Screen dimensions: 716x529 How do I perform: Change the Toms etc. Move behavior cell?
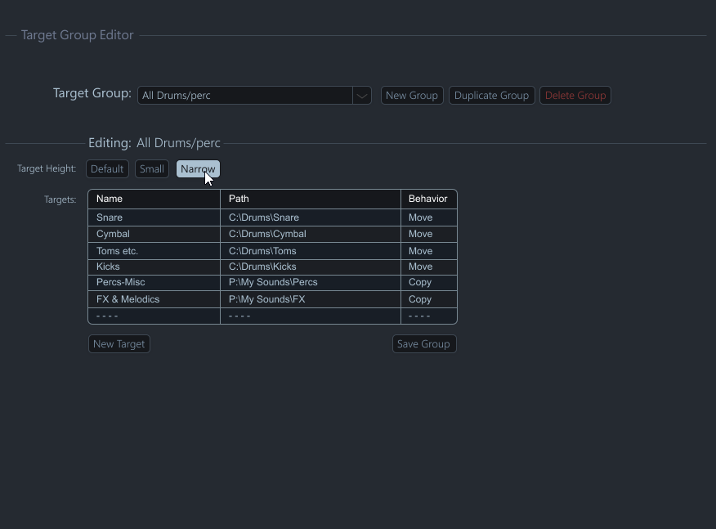pos(428,251)
